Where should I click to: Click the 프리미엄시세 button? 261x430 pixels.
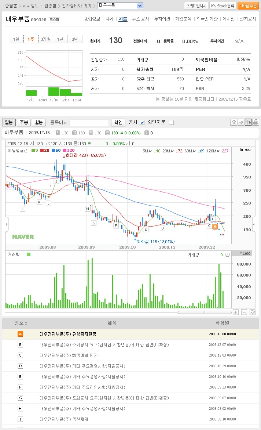(x=196, y=6)
